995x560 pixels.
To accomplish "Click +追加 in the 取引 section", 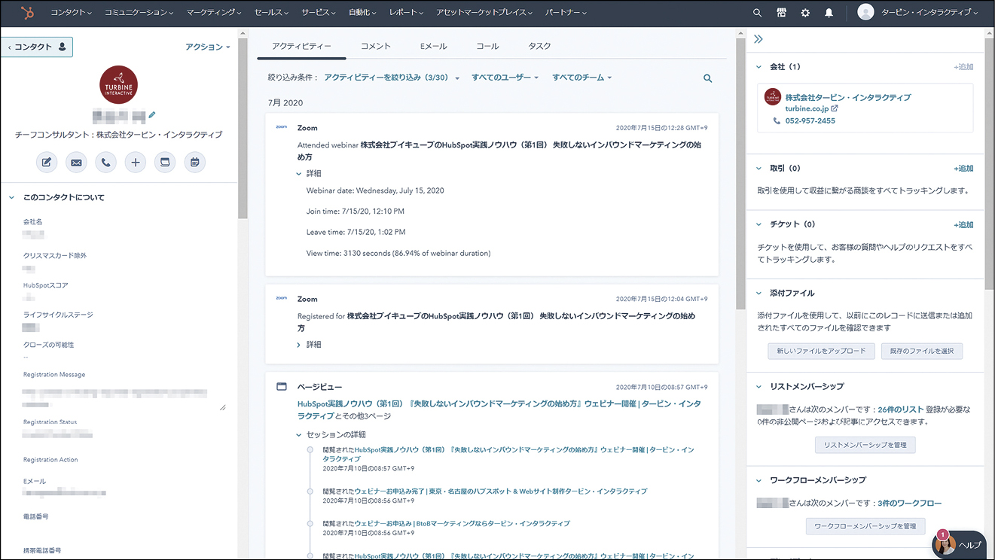I will pos(963,169).
